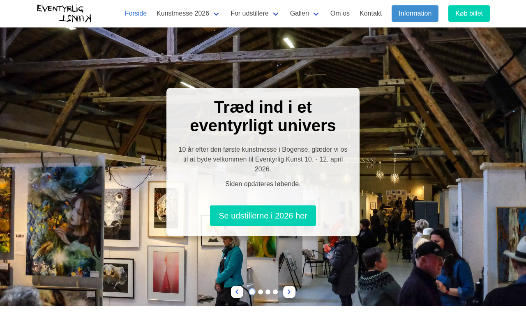This screenshot has height=328, width=526.
Task: Click Se udstillerne i 2026 her
Action: tap(263, 216)
